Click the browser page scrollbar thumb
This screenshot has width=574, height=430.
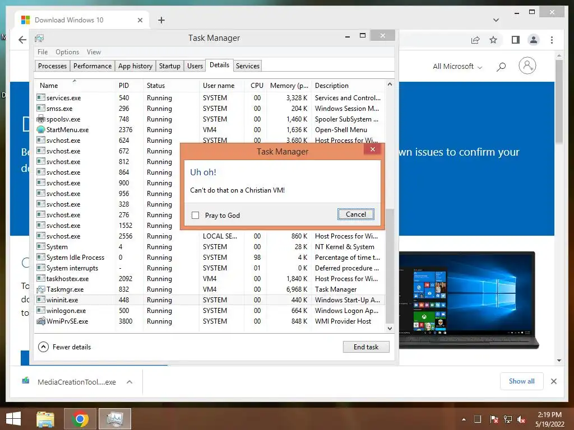pyautogui.click(x=559, y=102)
